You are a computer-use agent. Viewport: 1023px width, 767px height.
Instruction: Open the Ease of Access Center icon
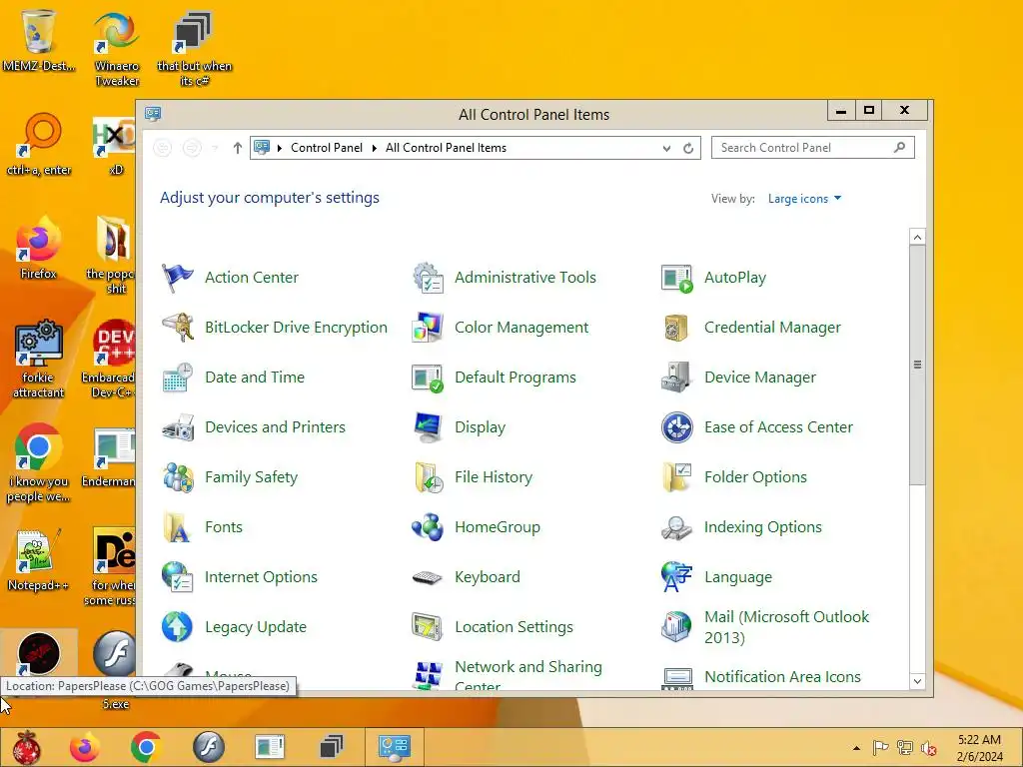676,427
